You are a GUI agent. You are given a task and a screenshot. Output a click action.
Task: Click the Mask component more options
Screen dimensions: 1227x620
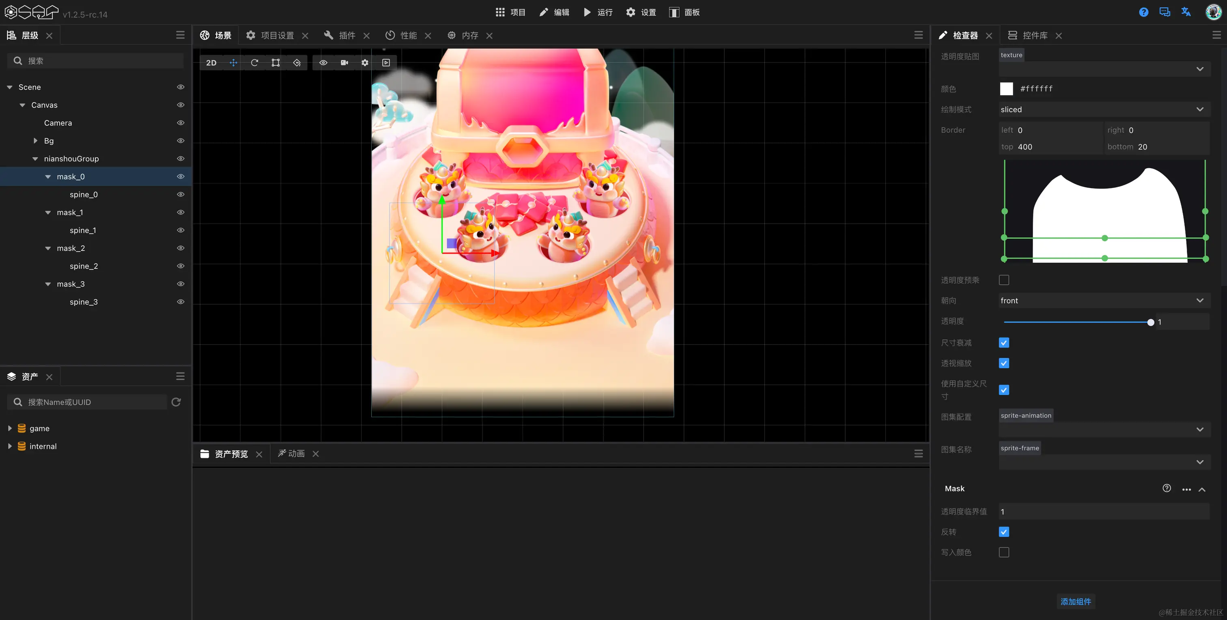tap(1186, 489)
